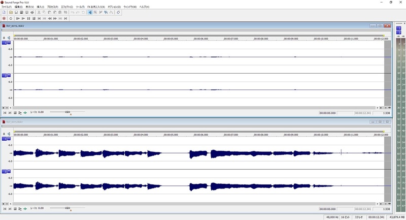Image resolution: width=406 pixels, height=220 pixels.
Task: Toggle channel 1 in the lower data window
Action: tap(5, 139)
